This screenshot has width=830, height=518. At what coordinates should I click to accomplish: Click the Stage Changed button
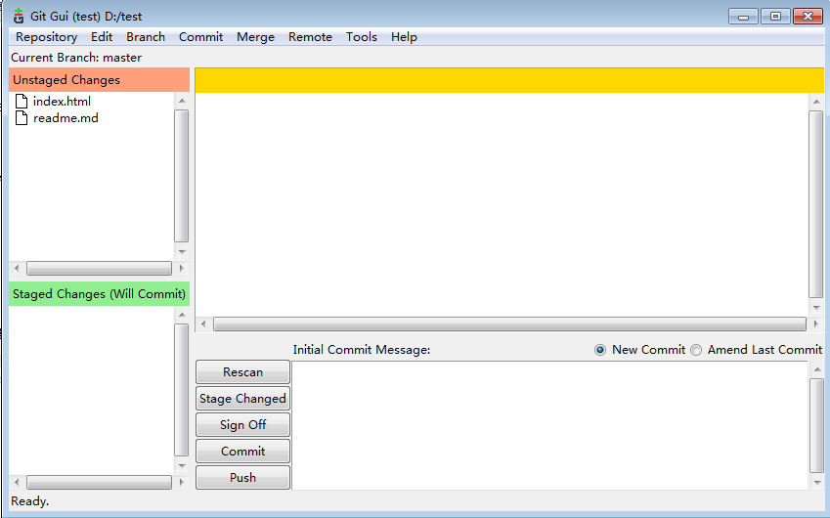pos(243,399)
